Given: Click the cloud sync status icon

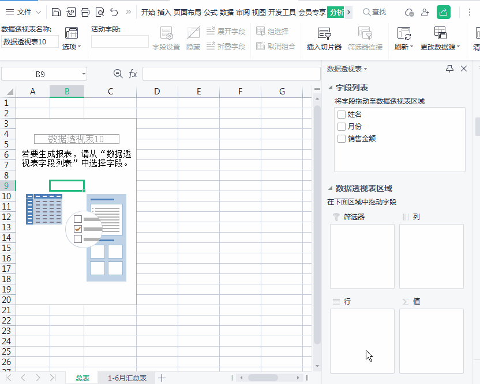Looking at the screenshot, I should pos(409,13).
